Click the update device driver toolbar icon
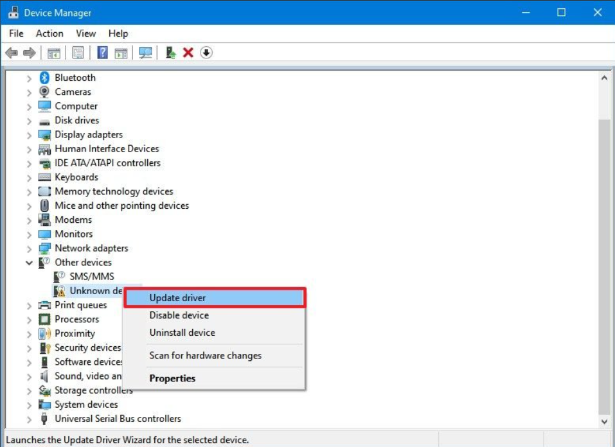 coord(170,53)
